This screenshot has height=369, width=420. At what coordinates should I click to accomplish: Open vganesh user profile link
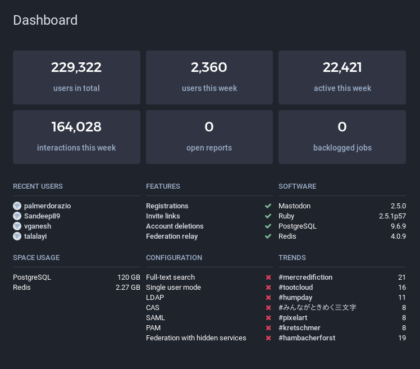[38, 226]
